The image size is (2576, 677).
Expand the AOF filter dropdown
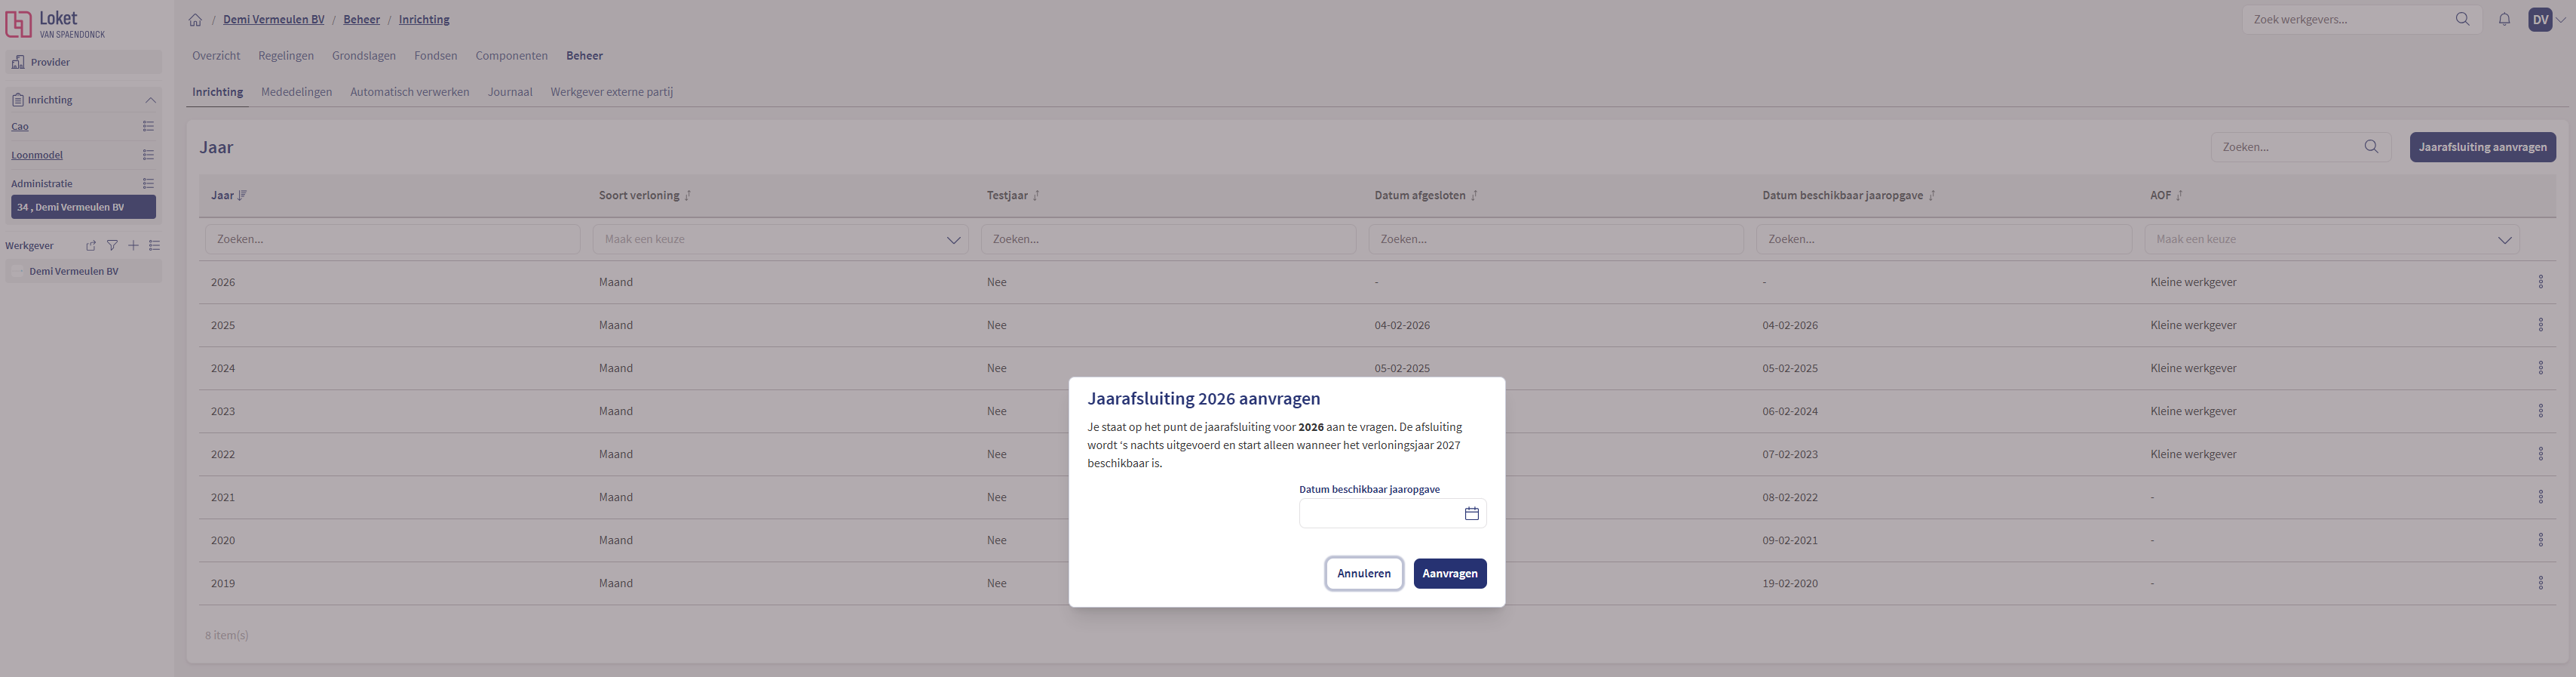[x=2504, y=239]
